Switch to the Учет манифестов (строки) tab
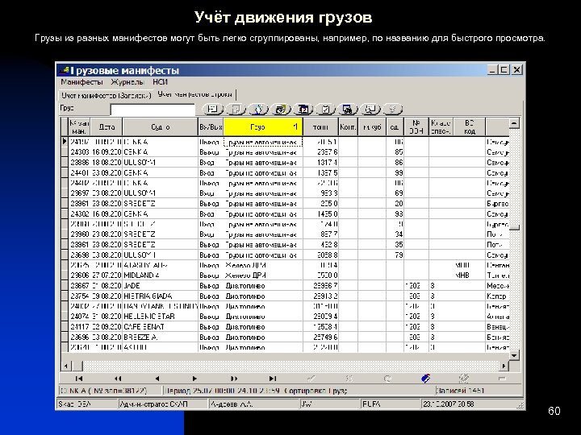Image resolution: width=581 pixels, height=435 pixels. (x=195, y=95)
